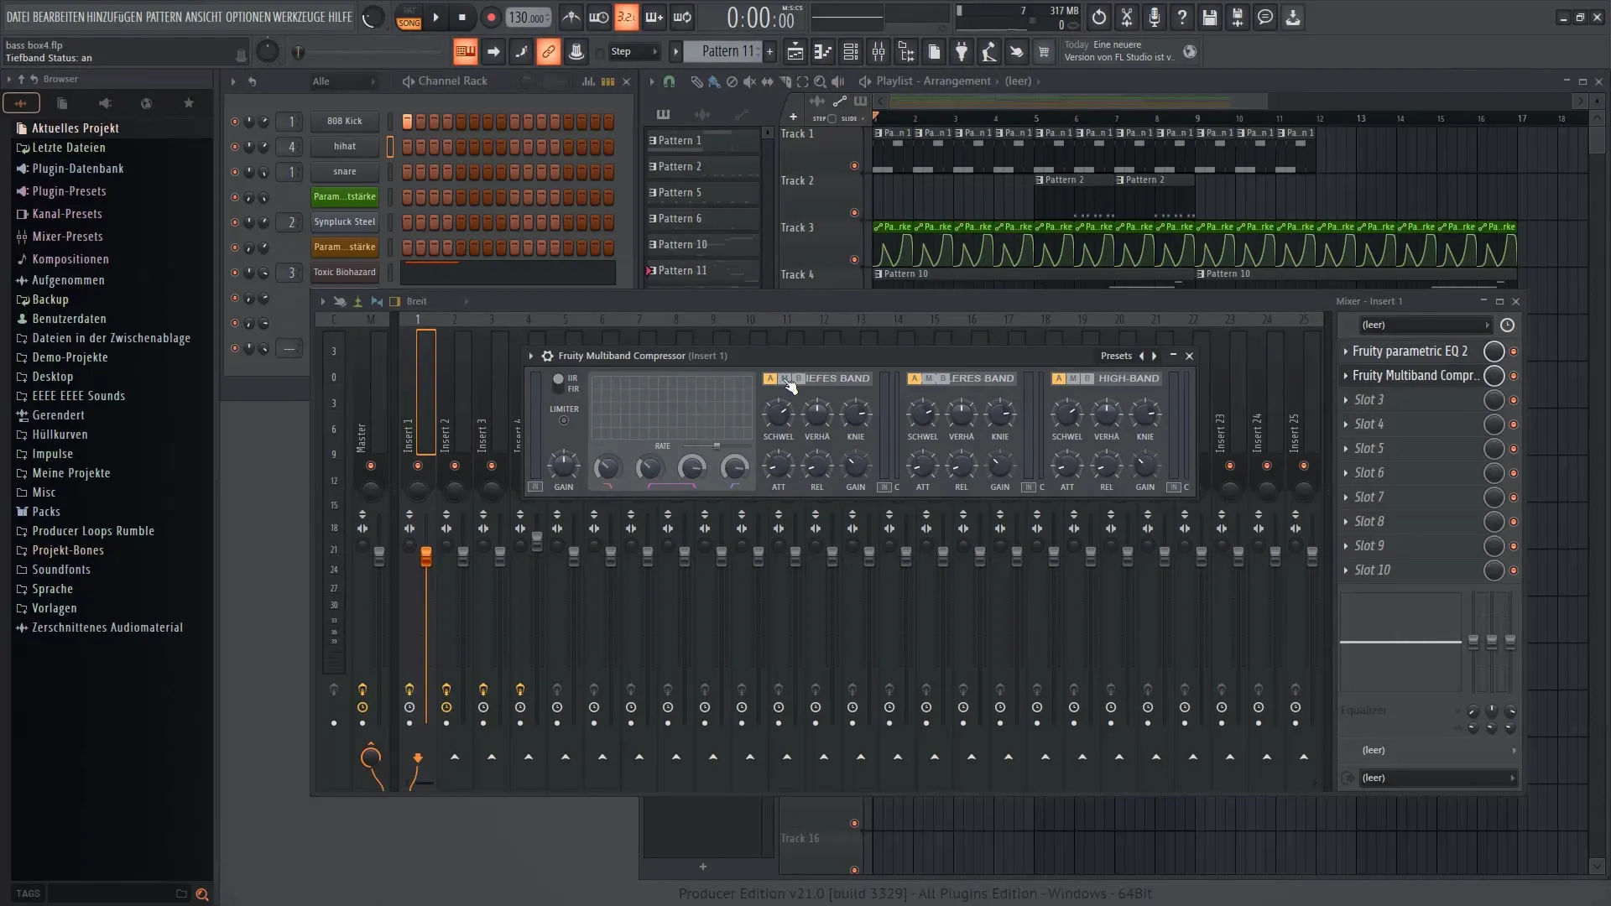Show browser favorites star tab
Viewport: 1611px width, 906px height.
point(189,103)
